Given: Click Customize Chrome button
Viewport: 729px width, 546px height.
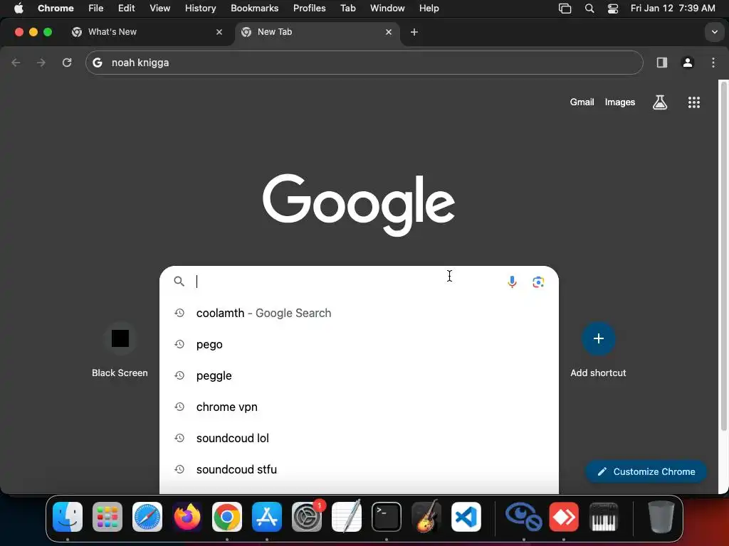Looking at the screenshot, I should (x=646, y=471).
